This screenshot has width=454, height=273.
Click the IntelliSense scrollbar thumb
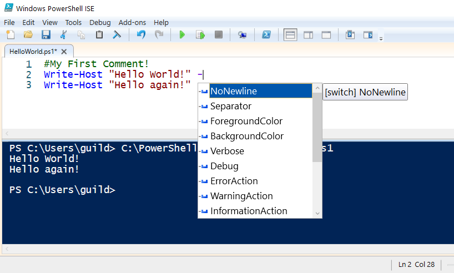click(x=317, y=128)
